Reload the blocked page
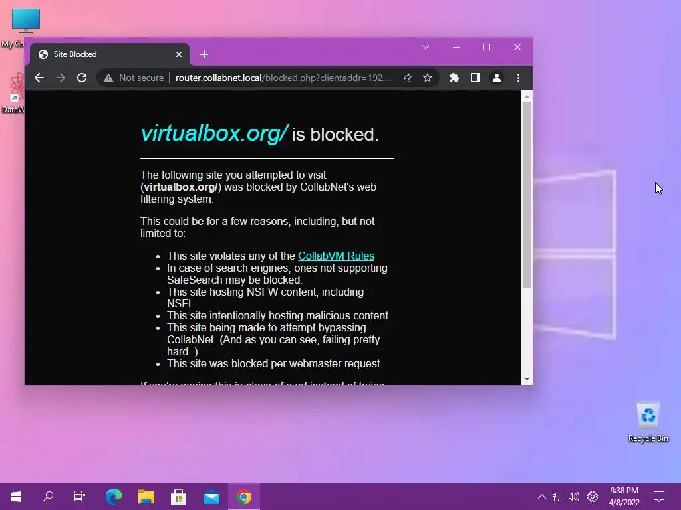Viewport: 681px width, 510px height. (x=82, y=78)
